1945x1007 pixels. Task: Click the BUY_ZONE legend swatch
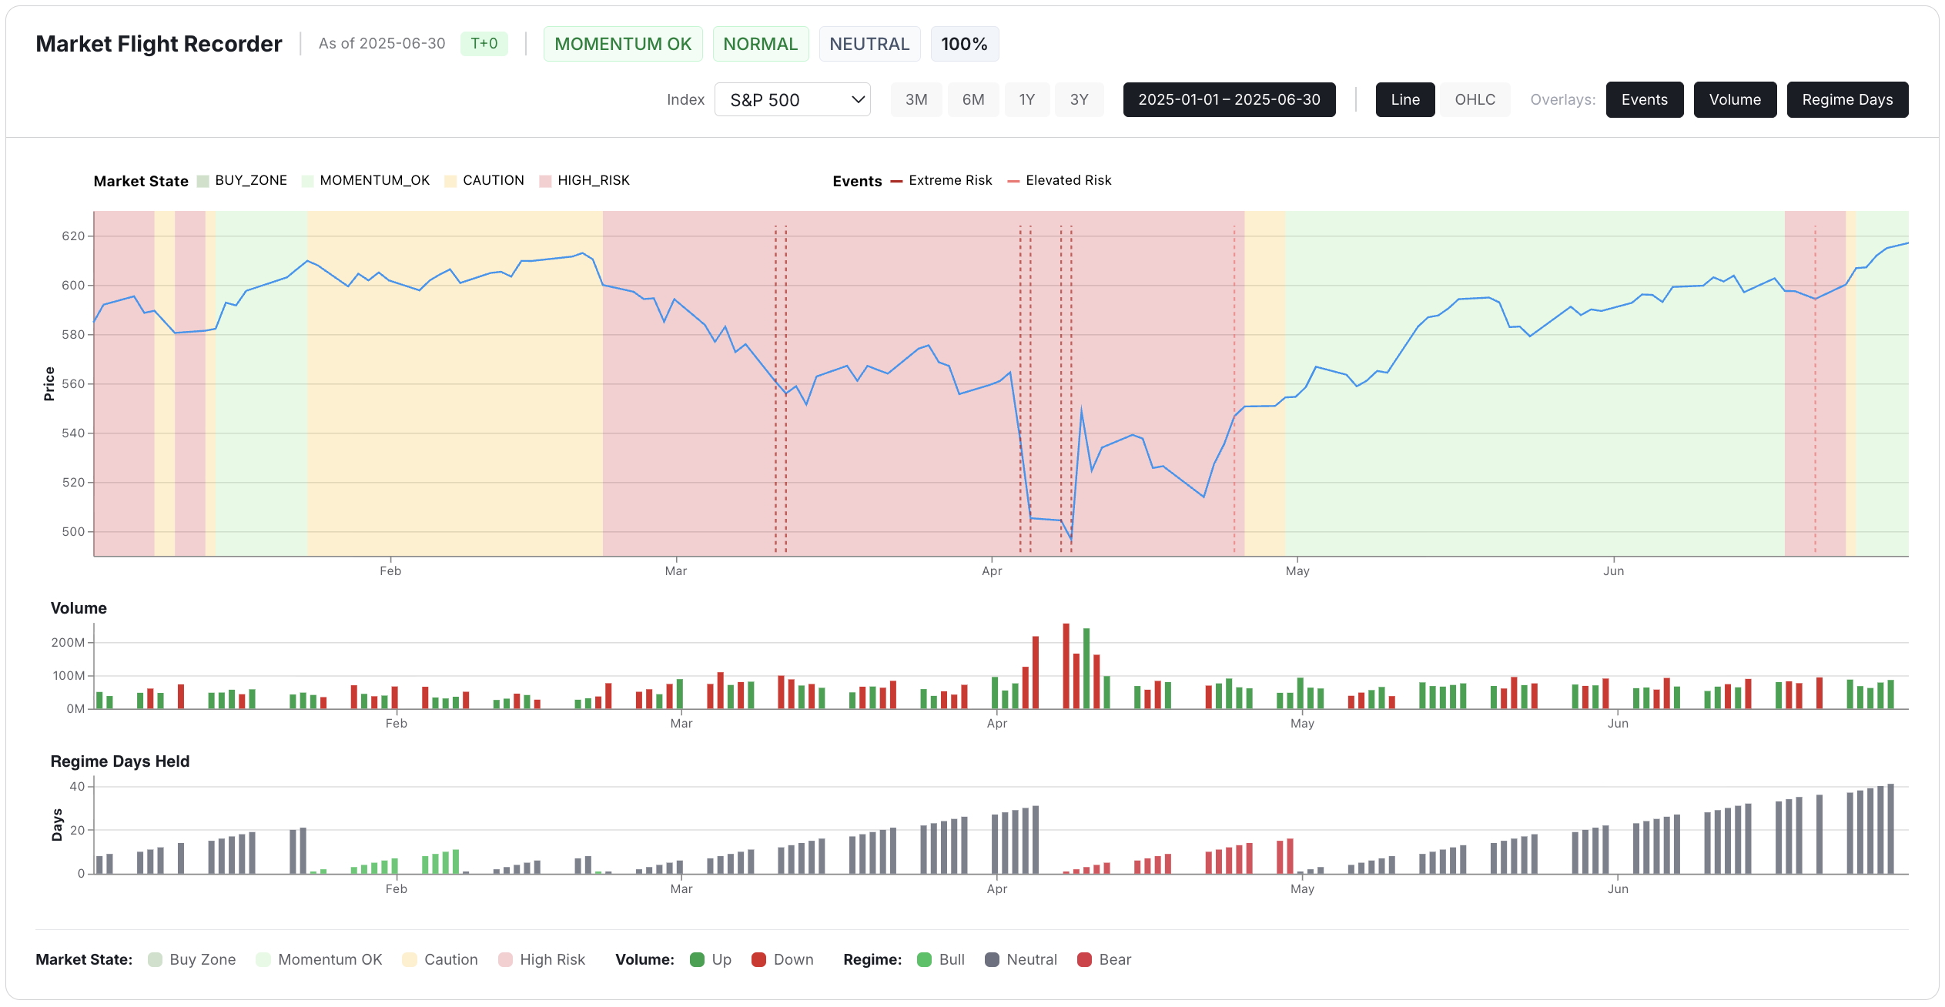coord(203,181)
